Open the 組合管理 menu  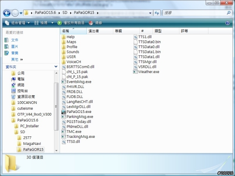[x=17, y=23]
